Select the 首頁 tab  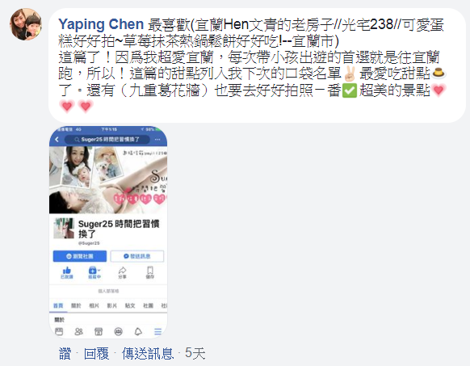pos(58,305)
